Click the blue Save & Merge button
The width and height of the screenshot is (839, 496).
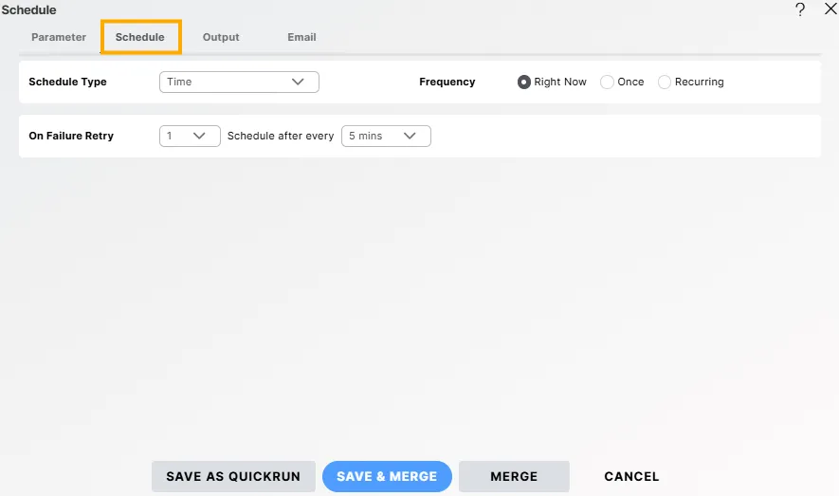[x=387, y=476]
